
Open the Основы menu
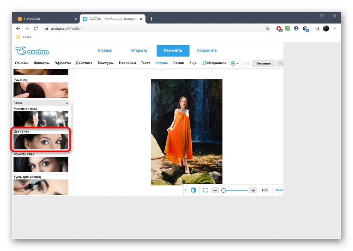22,63
